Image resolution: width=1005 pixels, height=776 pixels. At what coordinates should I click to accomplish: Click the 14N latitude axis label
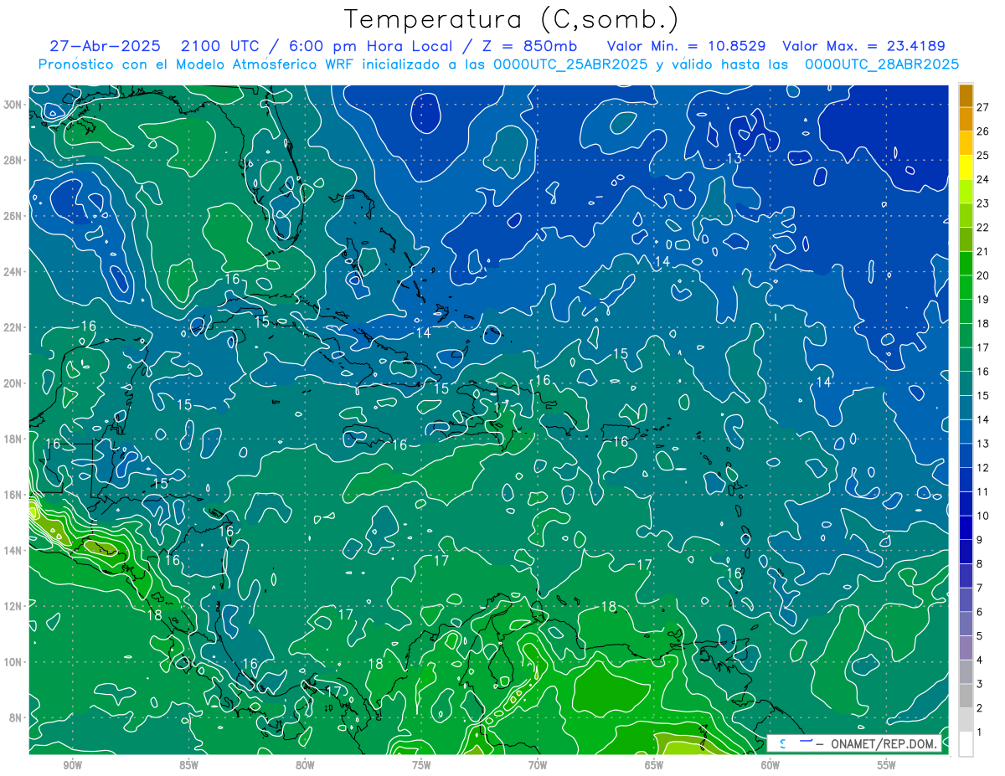click(x=13, y=550)
